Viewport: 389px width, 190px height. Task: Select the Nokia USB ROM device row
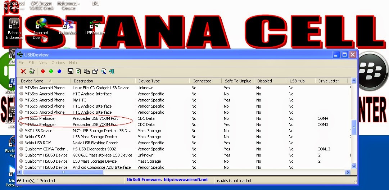(x=184, y=143)
